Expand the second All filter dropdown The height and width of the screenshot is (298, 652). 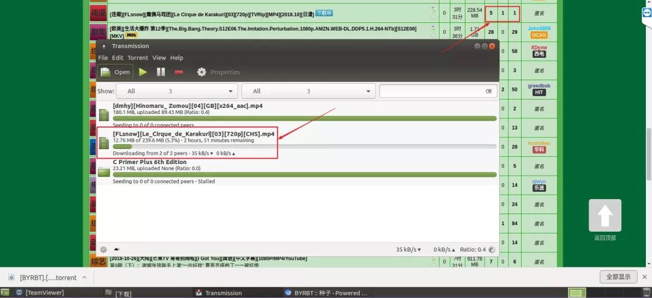[308, 91]
